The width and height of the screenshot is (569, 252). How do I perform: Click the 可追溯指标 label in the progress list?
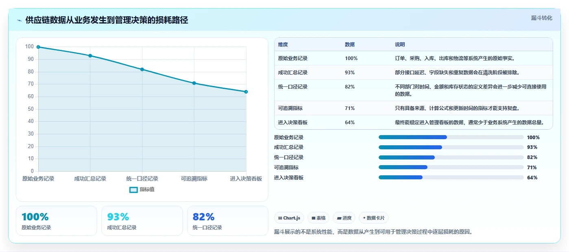(x=286, y=168)
